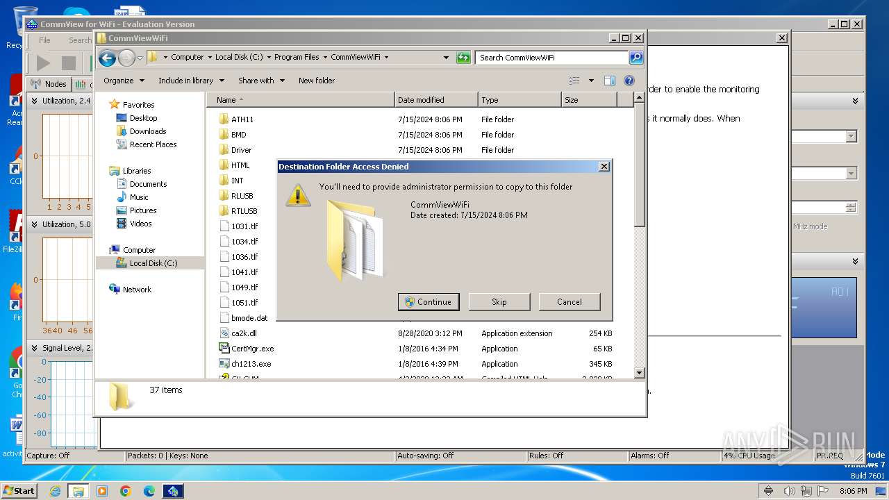Collapse the Utilization 2.4 panel in CommView

point(33,101)
